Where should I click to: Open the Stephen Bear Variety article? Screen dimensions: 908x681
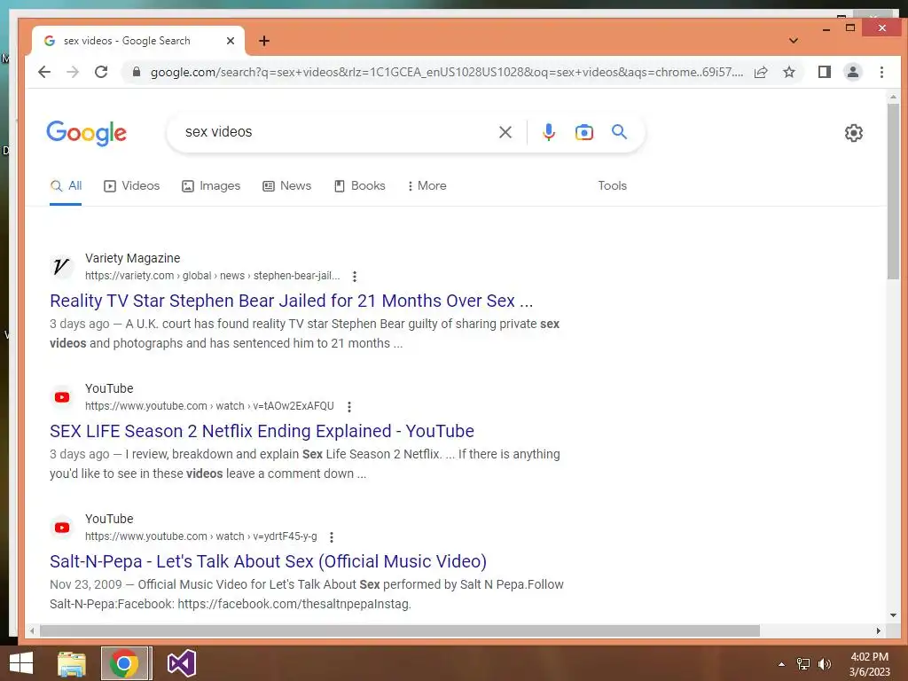click(291, 301)
